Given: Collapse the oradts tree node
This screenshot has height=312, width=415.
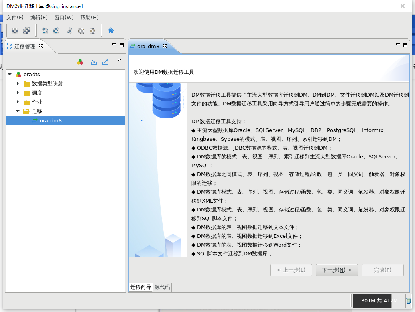Looking at the screenshot, I should coord(10,75).
